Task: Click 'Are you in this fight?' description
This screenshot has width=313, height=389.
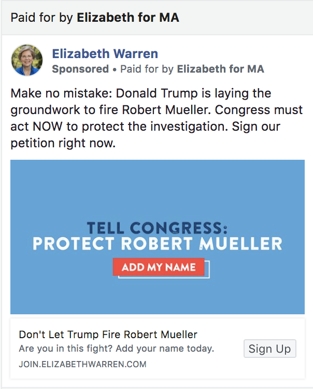Action: [66, 349]
